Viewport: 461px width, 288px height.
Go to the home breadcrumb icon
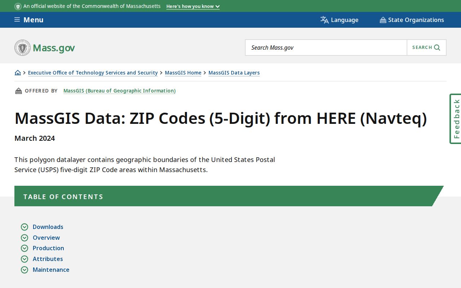coord(18,73)
